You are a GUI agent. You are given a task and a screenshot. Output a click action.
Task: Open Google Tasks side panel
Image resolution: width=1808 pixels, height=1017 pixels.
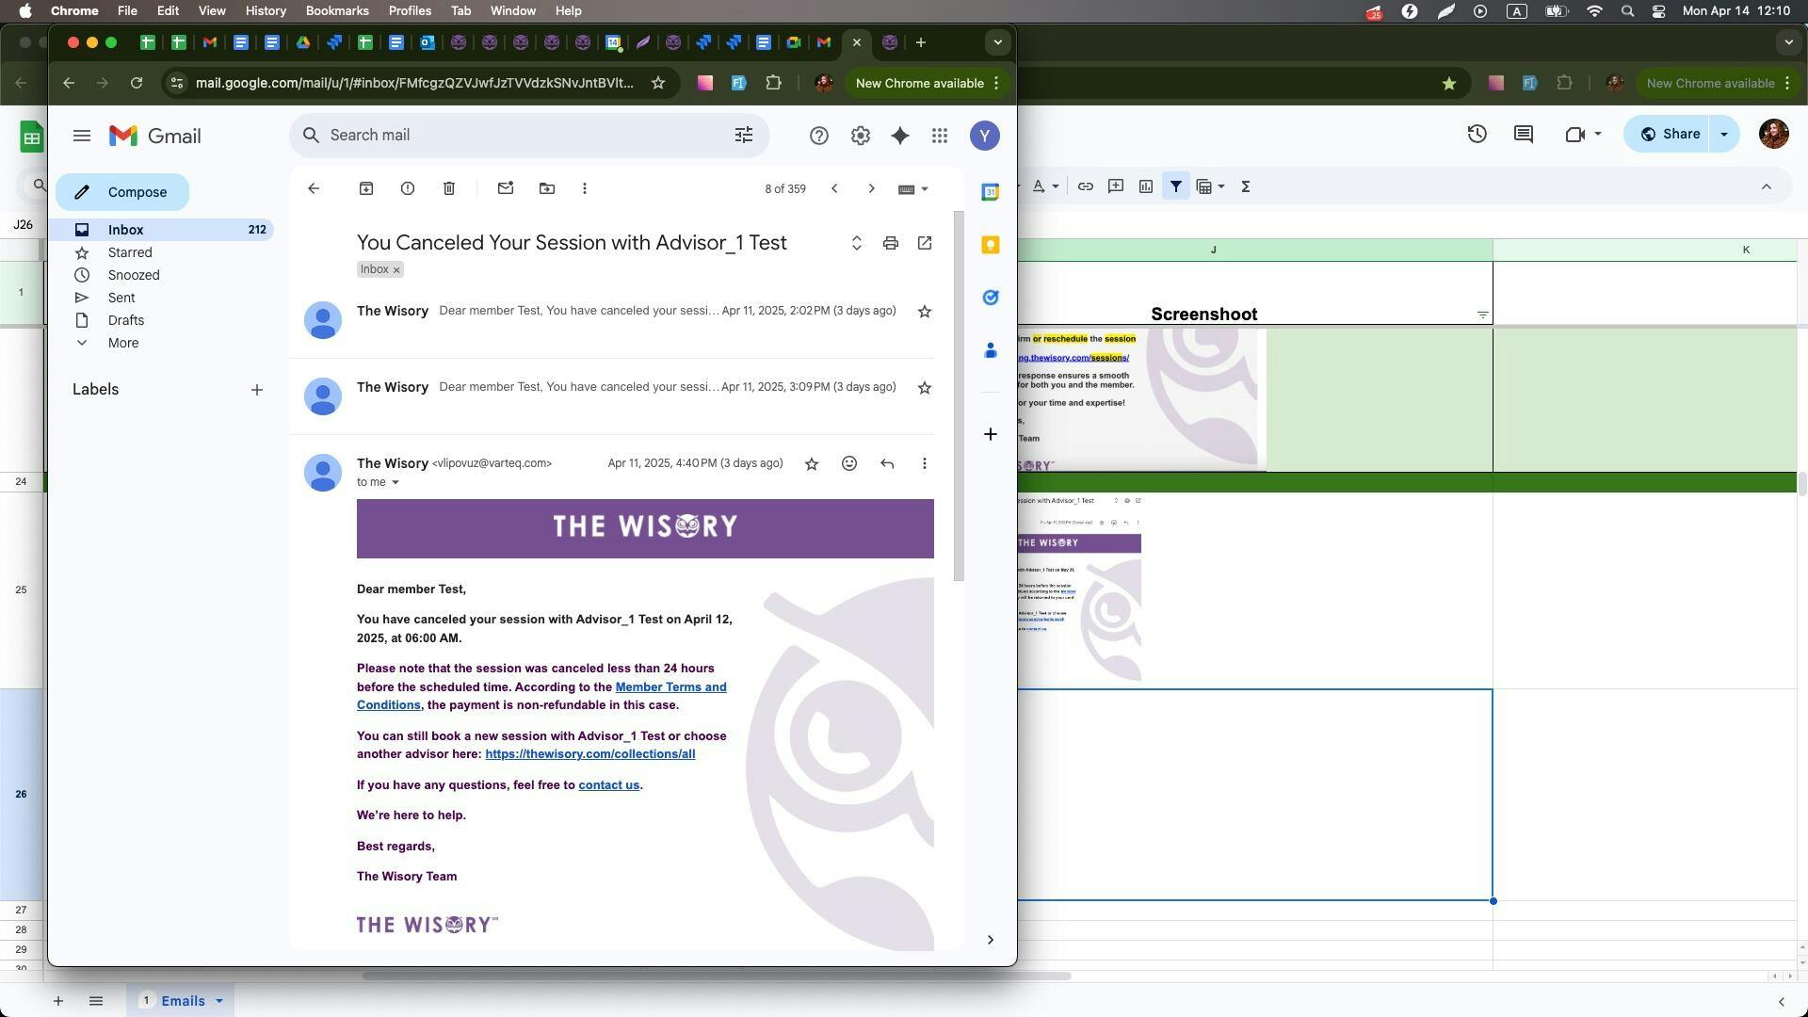coord(991,298)
